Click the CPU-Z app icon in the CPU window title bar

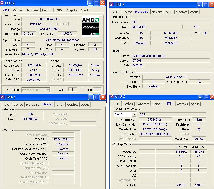click(2, 3)
